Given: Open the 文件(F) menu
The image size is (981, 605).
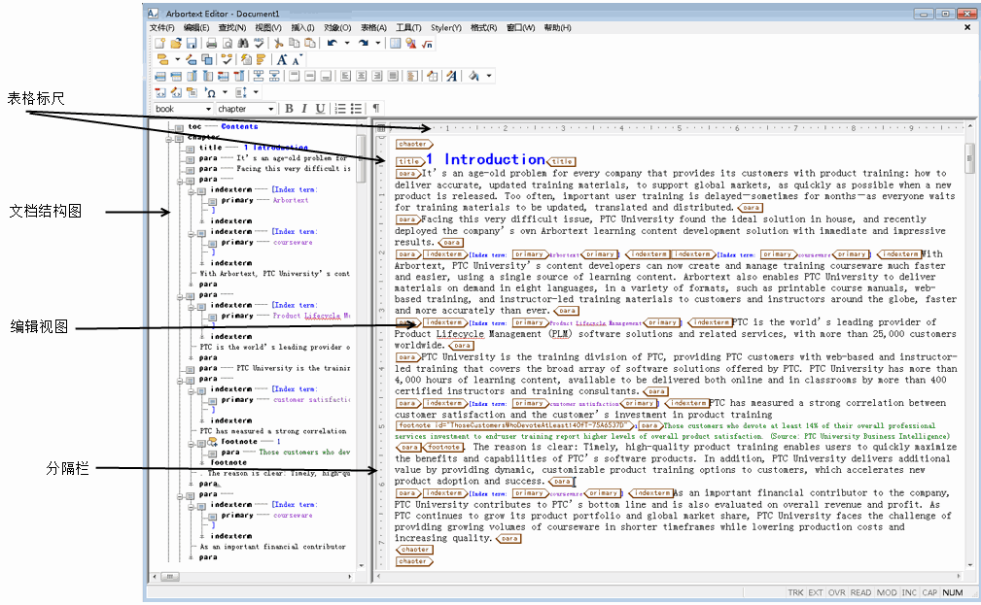Looking at the screenshot, I should pos(162,27).
